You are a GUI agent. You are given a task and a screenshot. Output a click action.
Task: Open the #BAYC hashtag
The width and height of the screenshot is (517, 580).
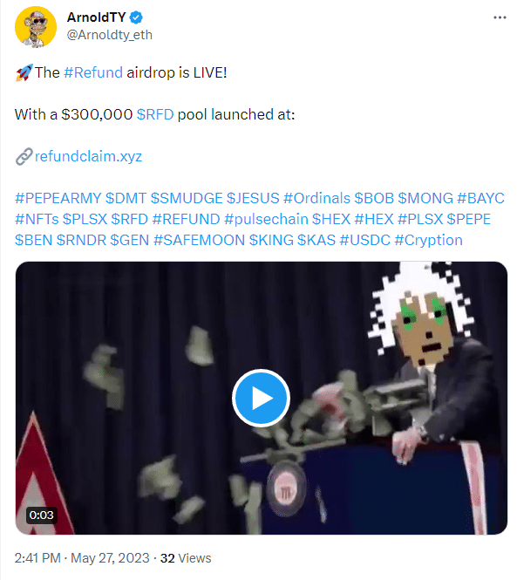[x=480, y=198]
